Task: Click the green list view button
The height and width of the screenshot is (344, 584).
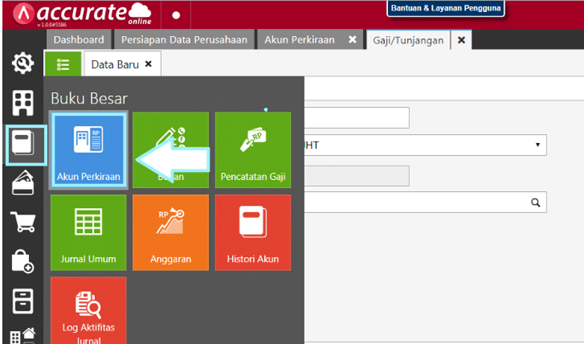Action: [x=63, y=64]
